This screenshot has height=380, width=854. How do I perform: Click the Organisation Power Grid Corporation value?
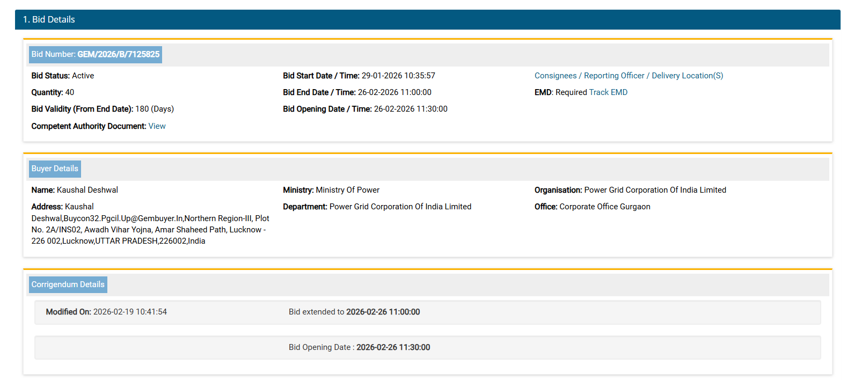point(654,190)
